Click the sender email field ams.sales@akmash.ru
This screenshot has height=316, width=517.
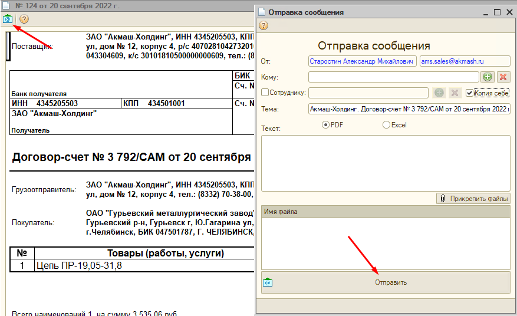click(465, 61)
